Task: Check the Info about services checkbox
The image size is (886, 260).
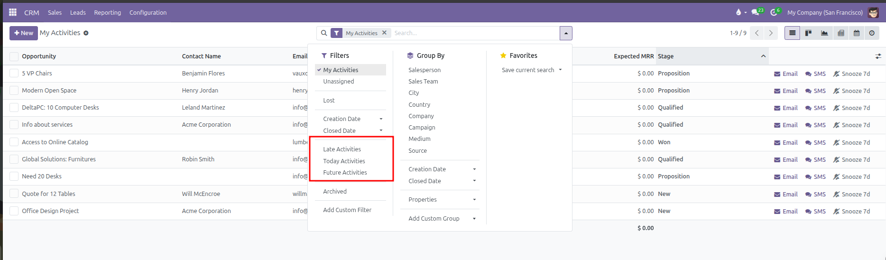Action: point(14,125)
